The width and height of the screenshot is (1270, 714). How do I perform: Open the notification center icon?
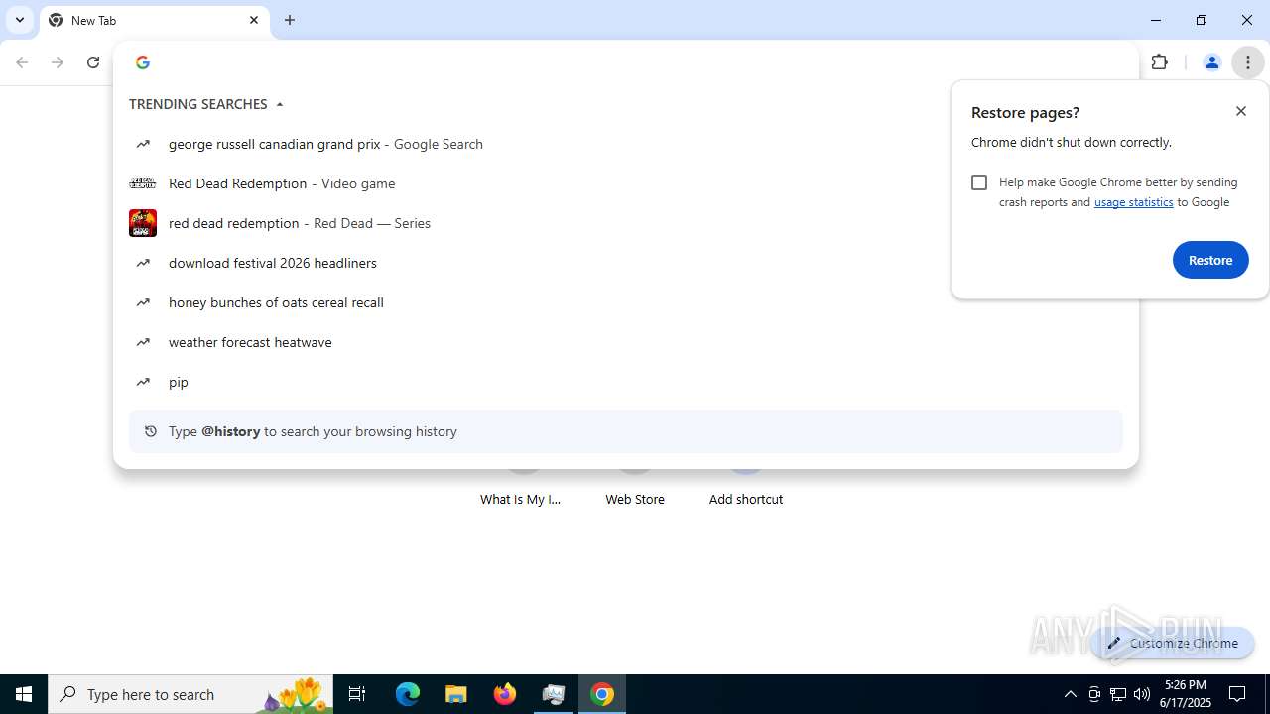tap(1238, 694)
